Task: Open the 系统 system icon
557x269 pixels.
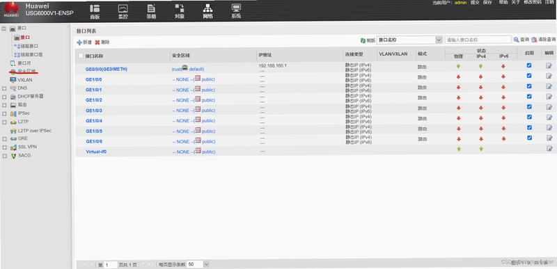Action: [236, 11]
